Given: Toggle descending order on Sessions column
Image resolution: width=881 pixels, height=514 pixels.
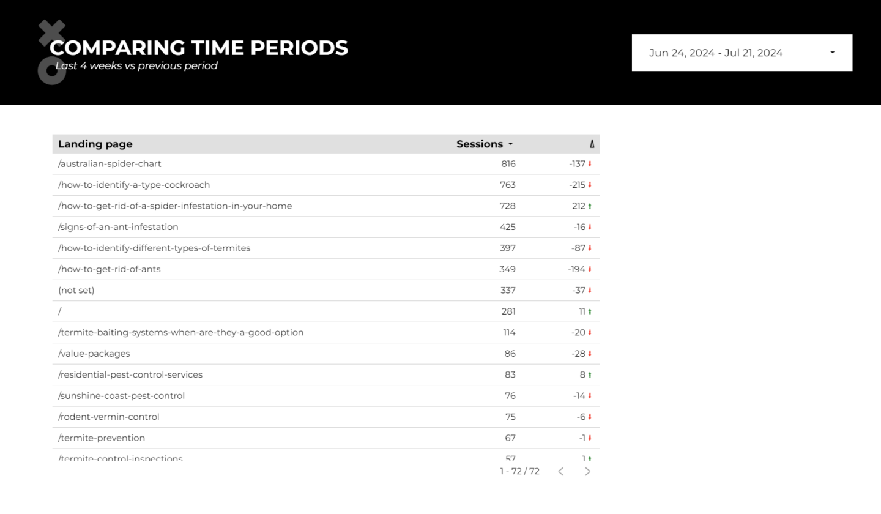Looking at the screenshot, I should (x=510, y=144).
